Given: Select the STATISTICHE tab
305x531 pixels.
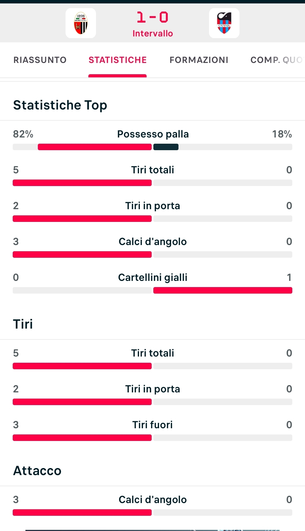Looking at the screenshot, I should 117,60.
